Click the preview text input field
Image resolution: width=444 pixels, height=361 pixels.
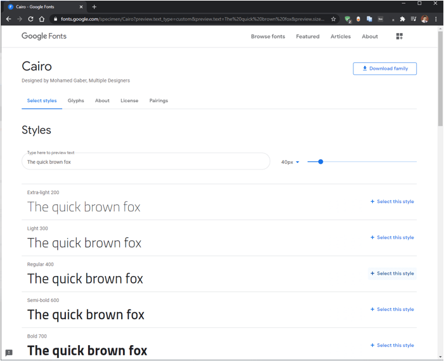146,162
